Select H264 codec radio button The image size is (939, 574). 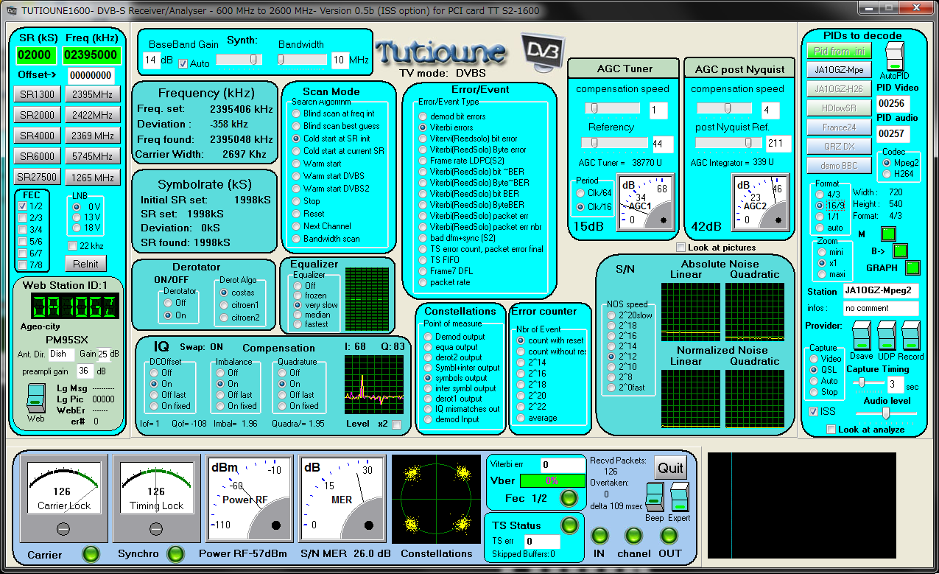[x=886, y=174]
